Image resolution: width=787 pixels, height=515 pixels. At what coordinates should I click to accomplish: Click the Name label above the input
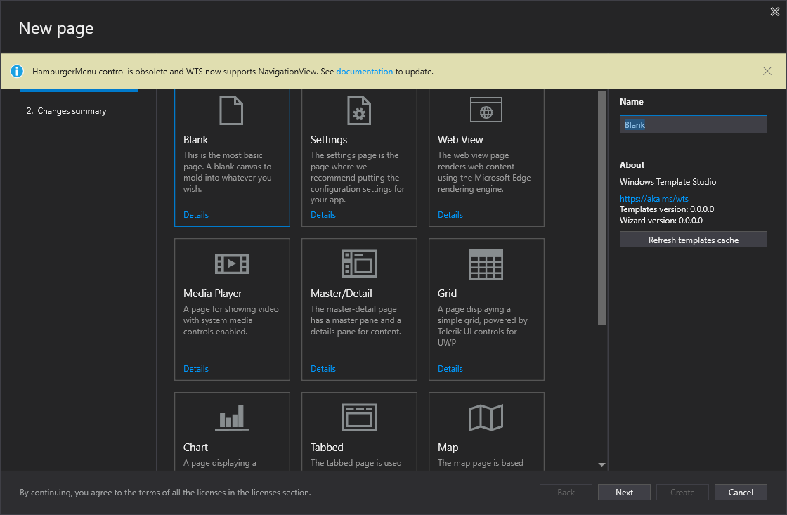tap(632, 101)
